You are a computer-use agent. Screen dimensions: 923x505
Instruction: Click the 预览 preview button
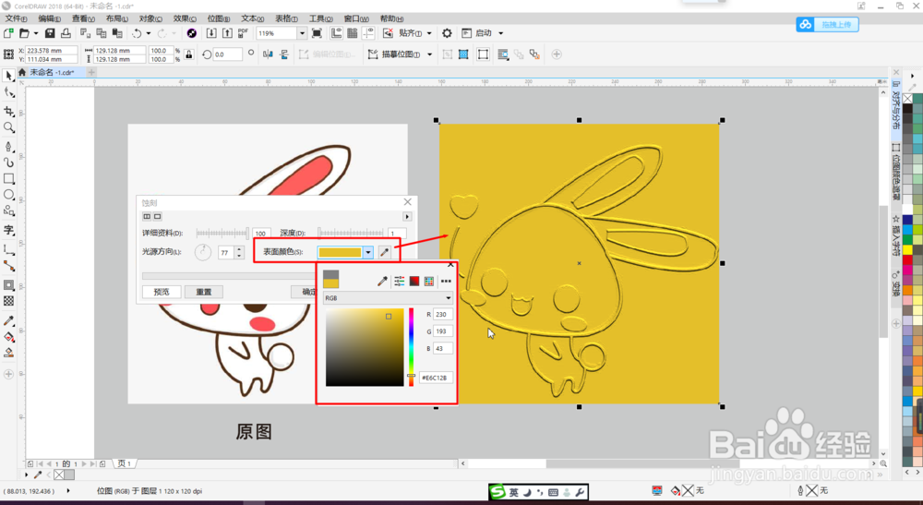[162, 292]
